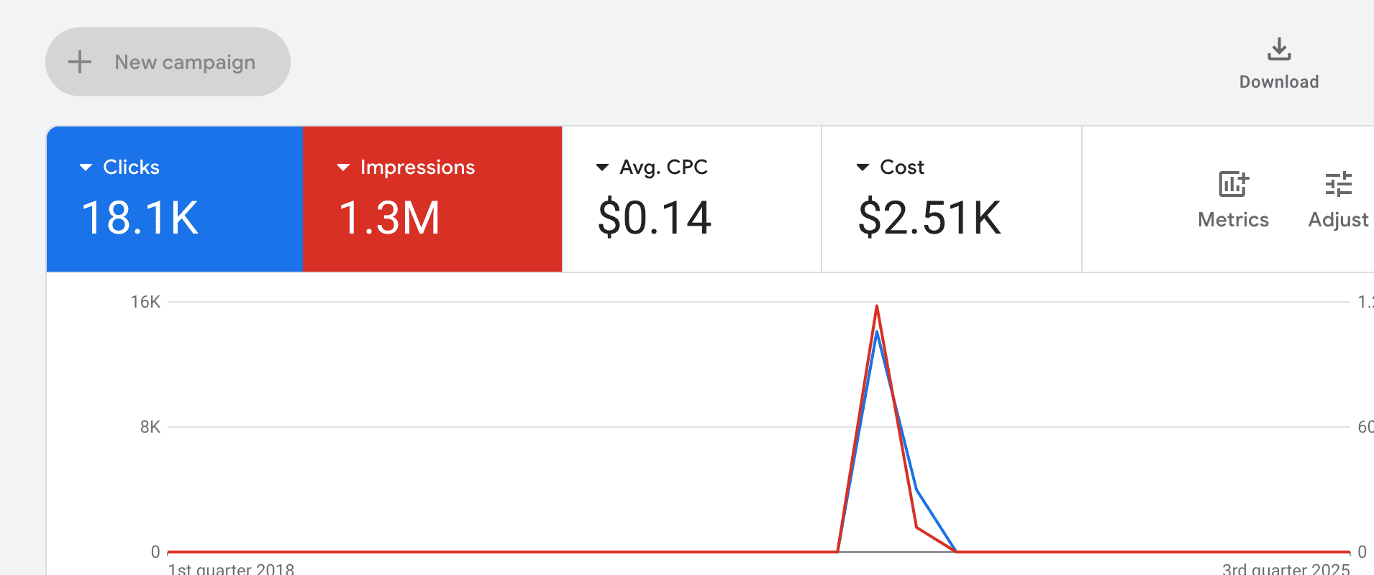Select the Cost $2.51K scorecard
Viewport: 1374px width, 575px height.
(952, 199)
